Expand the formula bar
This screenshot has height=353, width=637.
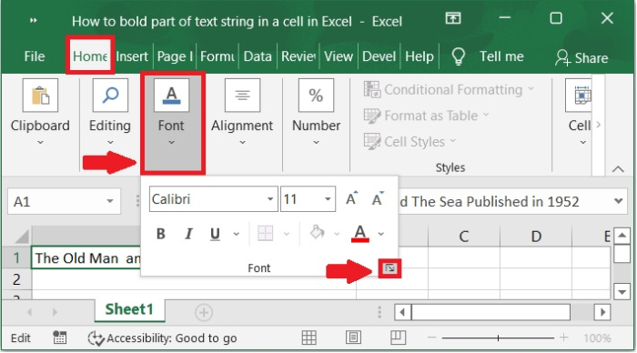click(x=619, y=201)
